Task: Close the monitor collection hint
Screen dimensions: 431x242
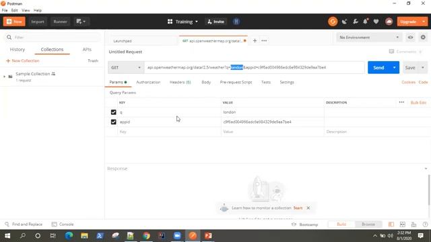Action: 308,208
